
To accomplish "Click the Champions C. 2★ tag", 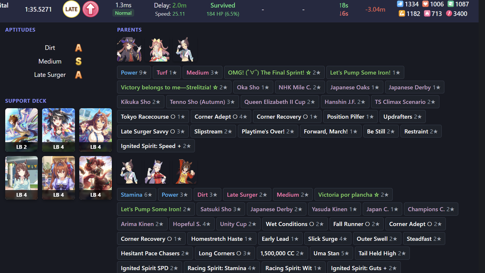I will click(431, 209).
